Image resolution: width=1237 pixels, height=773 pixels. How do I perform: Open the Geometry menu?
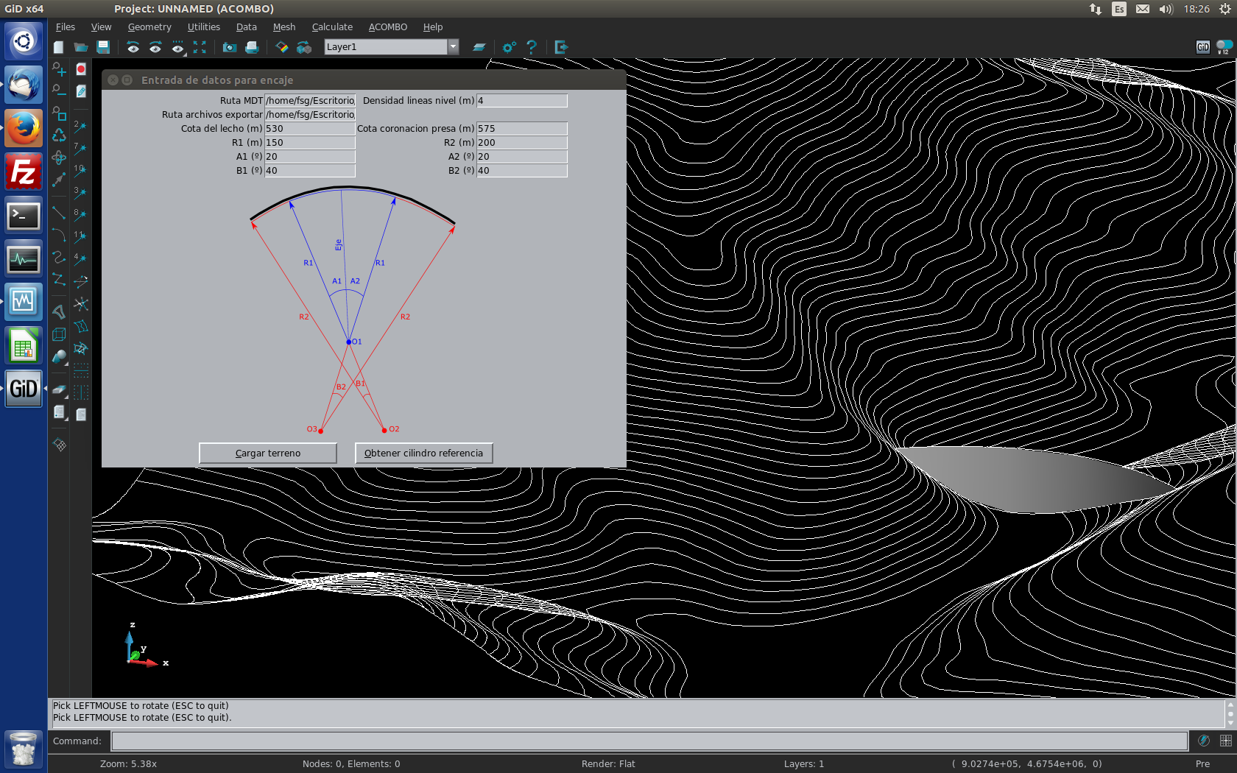tap(149, 27)
